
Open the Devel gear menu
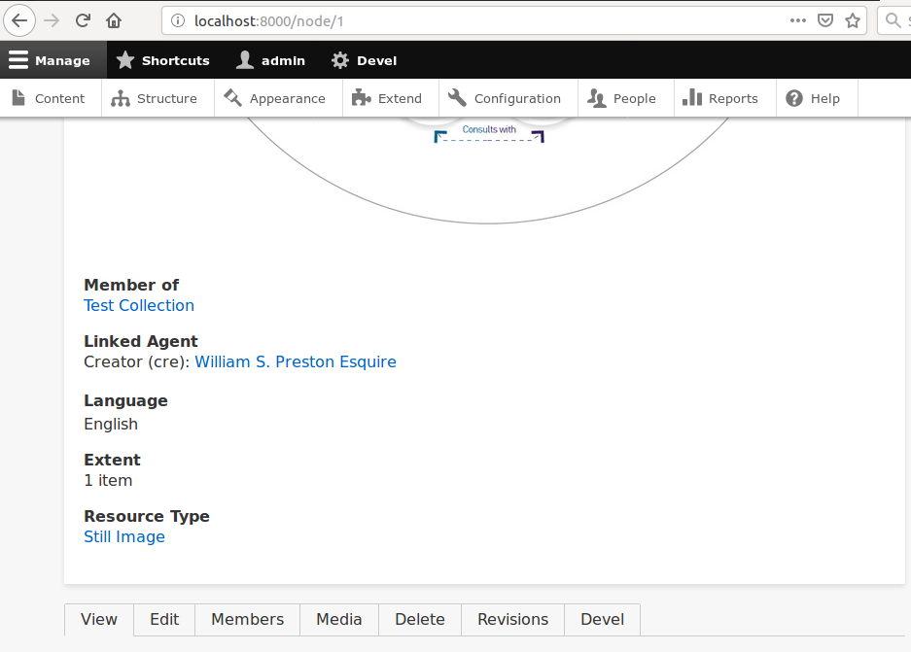tap(364, 60)
